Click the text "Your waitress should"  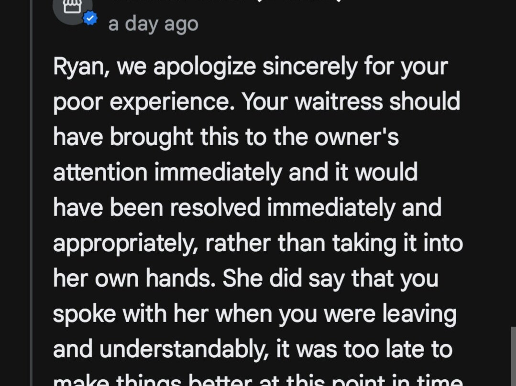[351, 101]
